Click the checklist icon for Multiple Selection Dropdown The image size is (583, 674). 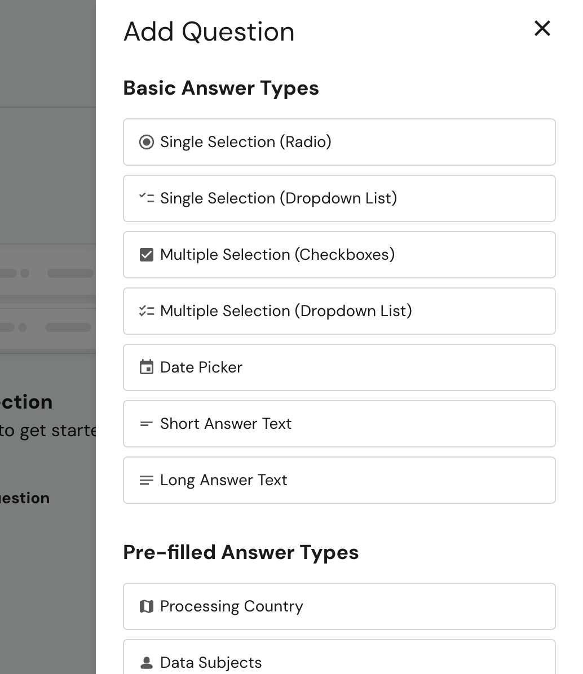click(x=146, y=311)
